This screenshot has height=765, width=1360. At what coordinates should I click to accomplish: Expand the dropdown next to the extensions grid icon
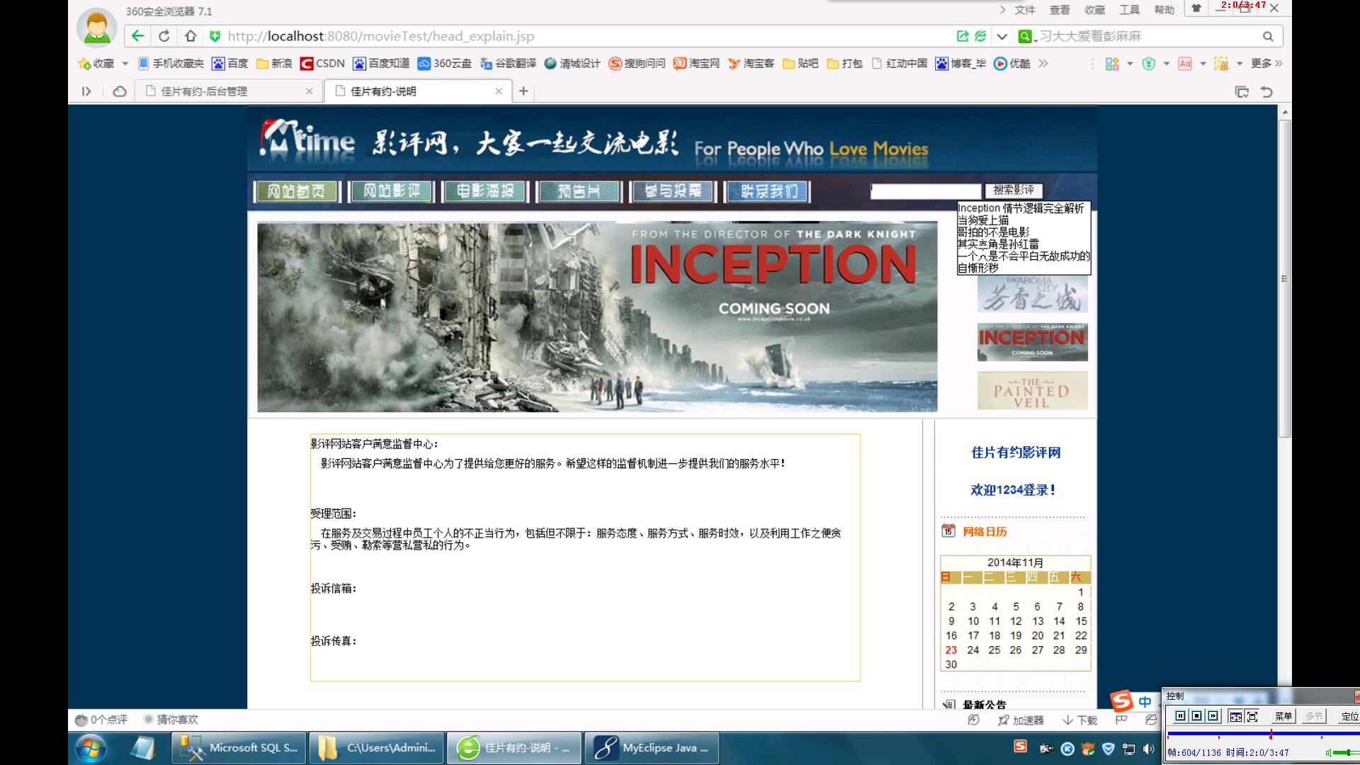pyautogui.click(x=1130, y=64)
